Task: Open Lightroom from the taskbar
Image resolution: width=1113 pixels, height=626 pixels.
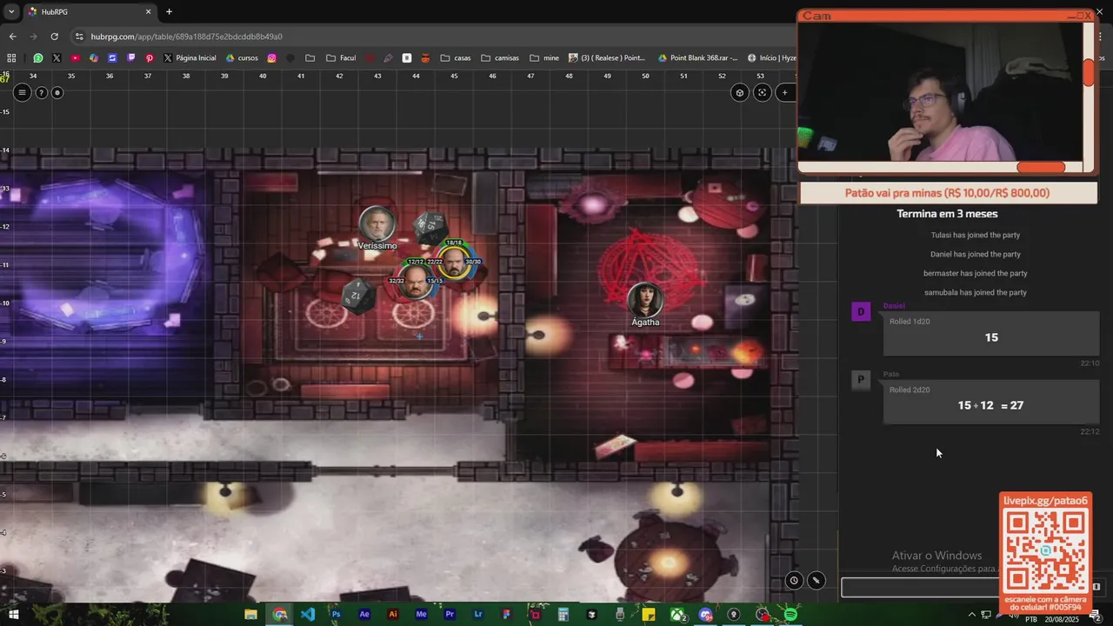Action: [x=478, y=615]
